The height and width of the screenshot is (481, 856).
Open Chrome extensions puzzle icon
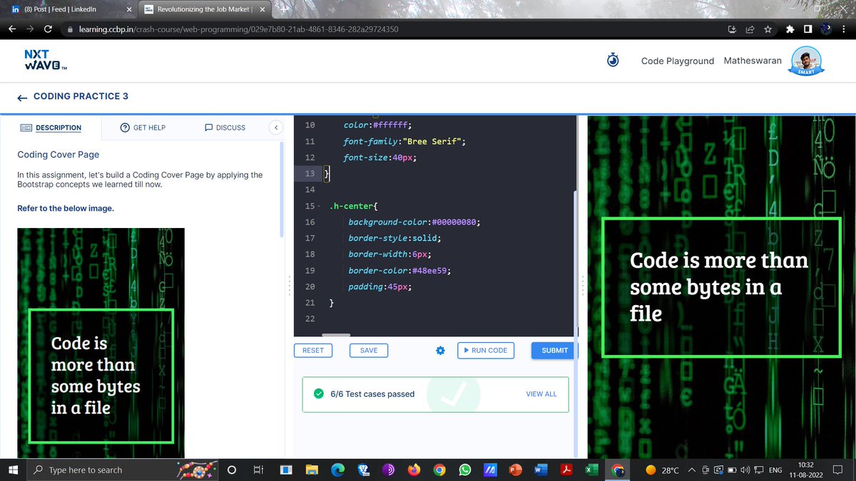tap(790, 29)
